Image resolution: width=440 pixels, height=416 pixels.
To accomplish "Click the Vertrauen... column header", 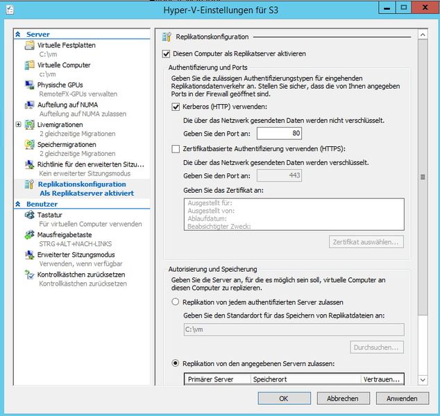I will (382, 379).
